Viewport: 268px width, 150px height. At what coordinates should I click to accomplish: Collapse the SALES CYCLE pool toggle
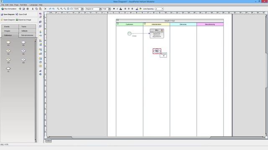click(x=118, y=20)
